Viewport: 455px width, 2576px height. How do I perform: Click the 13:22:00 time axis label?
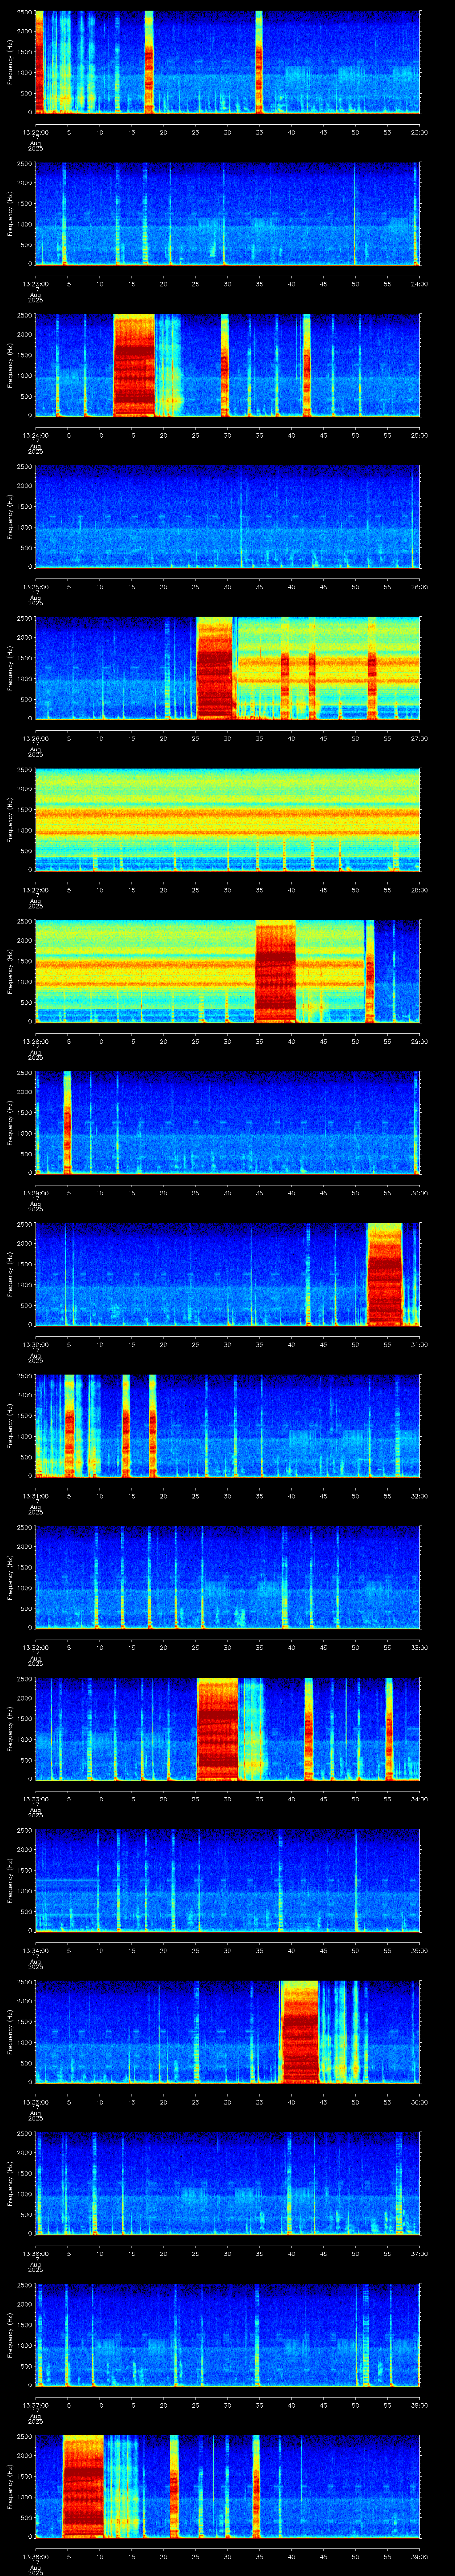(x=35, y=132)
